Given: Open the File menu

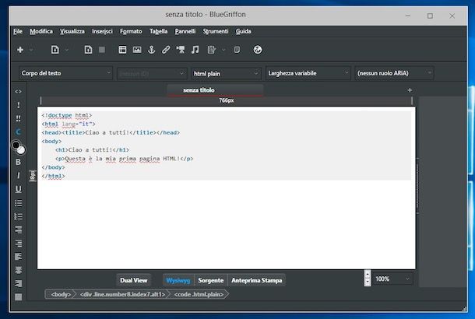Looking at the screenshot, I should click(x=18, y=31).
